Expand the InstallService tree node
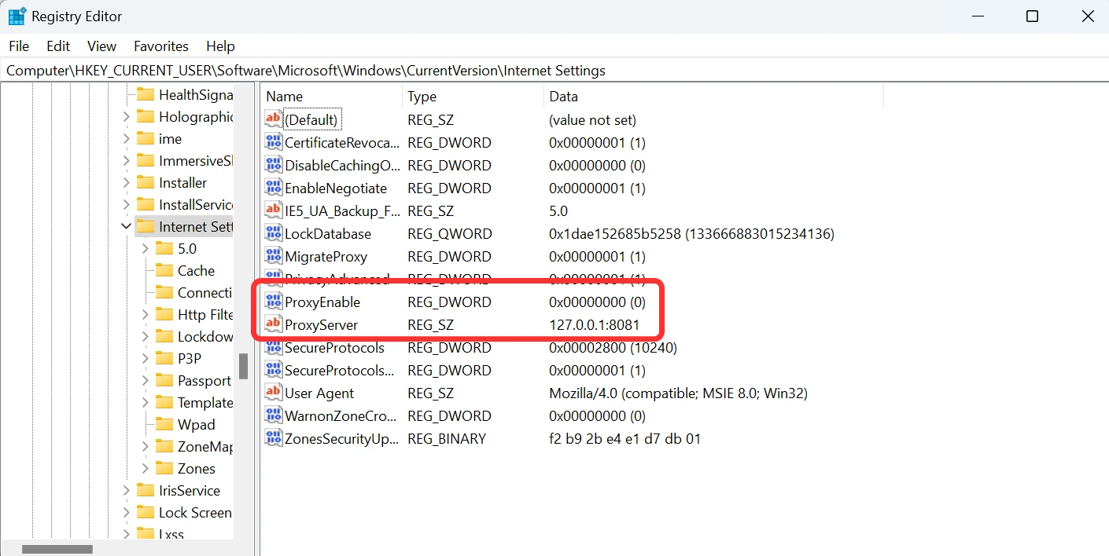This screenshot has height=556, width=1109. pos(126,205)
